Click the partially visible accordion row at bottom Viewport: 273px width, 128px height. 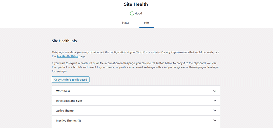[136, 127]
